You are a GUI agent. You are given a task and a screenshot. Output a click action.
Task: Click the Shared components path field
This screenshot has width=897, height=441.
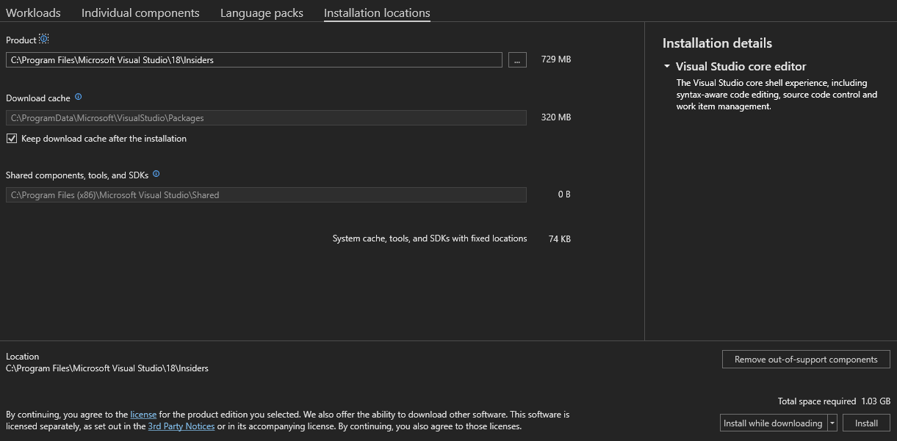[266, 194]
